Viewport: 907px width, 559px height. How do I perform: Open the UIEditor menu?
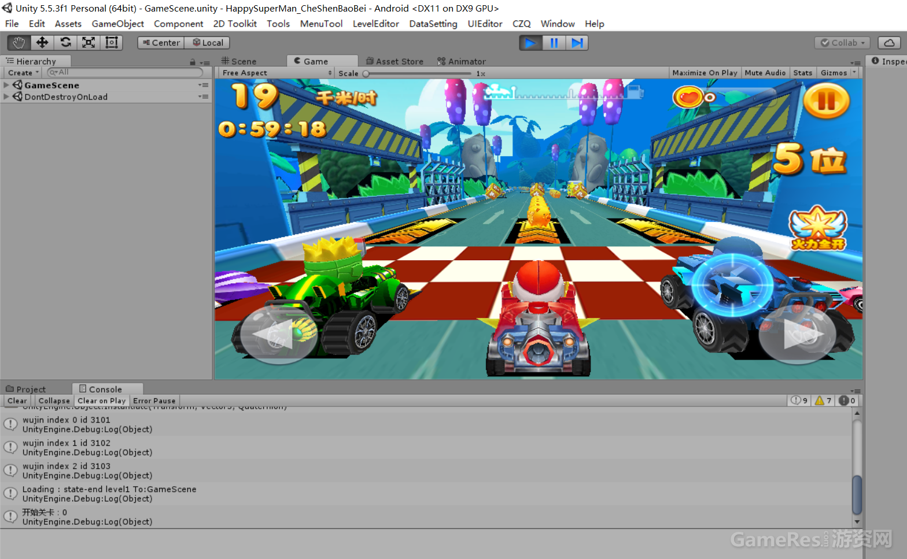click(485, 24)
